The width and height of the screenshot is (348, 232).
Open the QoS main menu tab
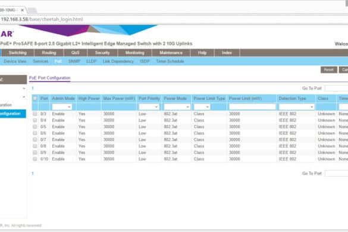pyautogui.click(x=75, y=53)
